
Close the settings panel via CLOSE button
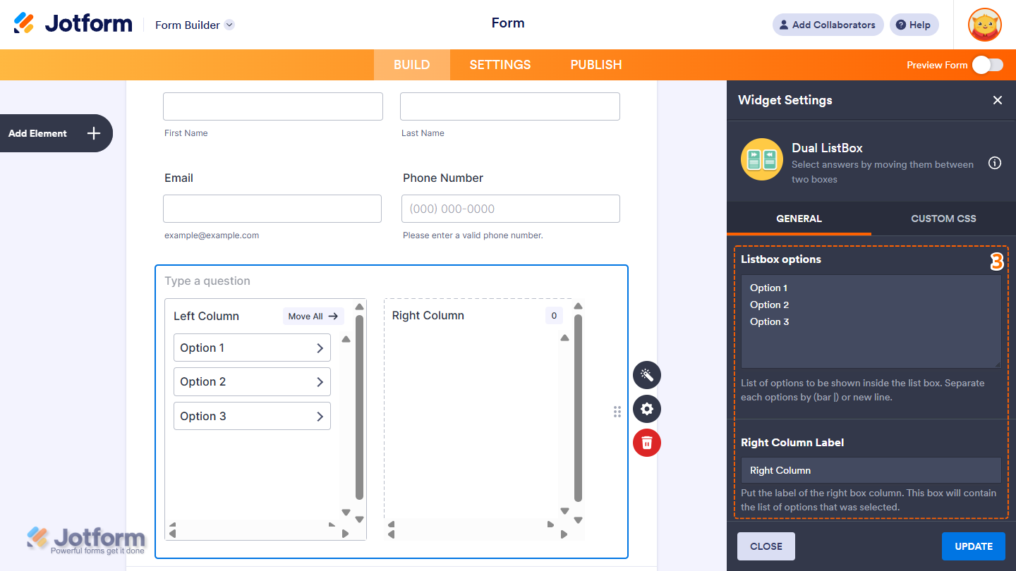766,546
